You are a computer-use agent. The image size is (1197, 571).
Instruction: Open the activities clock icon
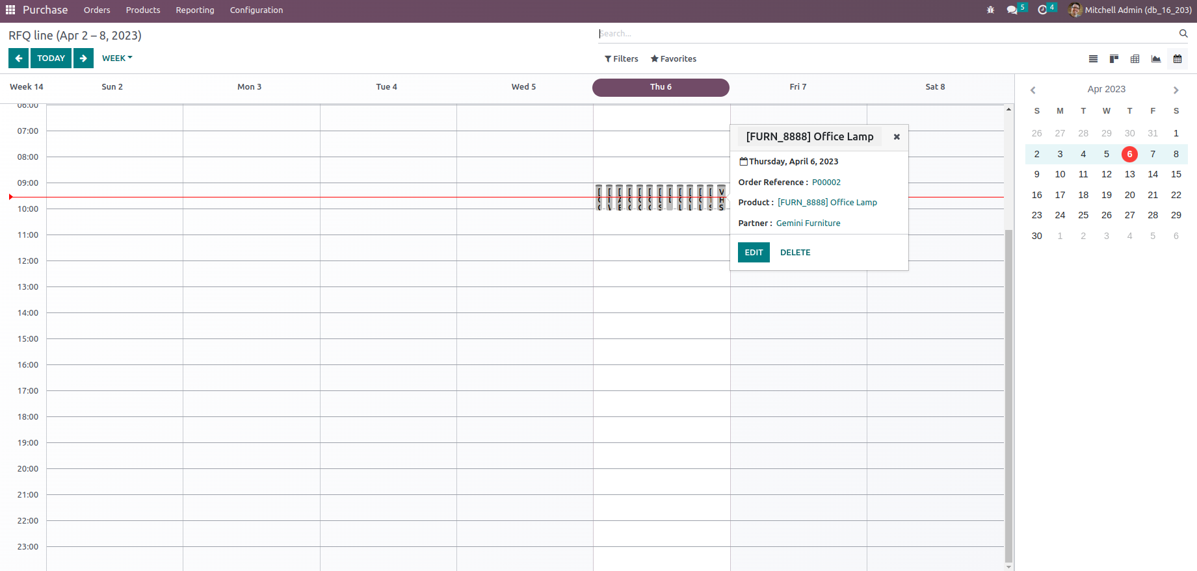[x=1042, y=10]
